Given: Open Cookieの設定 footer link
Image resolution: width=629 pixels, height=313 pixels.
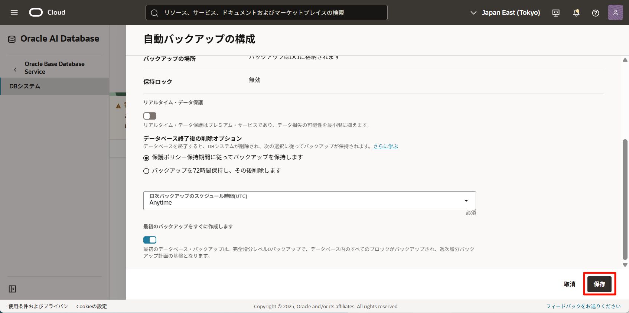Looking at the screenshot, I should (x=92, y=306).
